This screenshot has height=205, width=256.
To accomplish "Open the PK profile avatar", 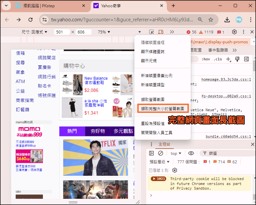I will [239, 20].
